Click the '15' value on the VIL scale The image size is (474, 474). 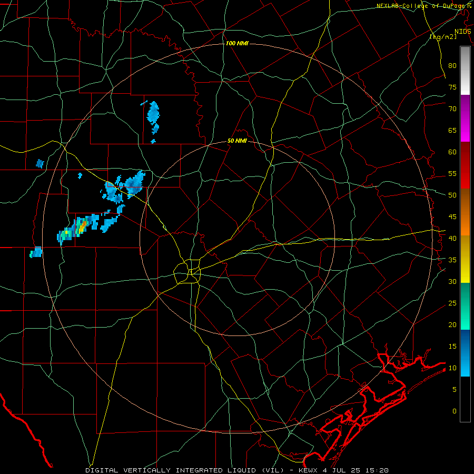point(452,347)
